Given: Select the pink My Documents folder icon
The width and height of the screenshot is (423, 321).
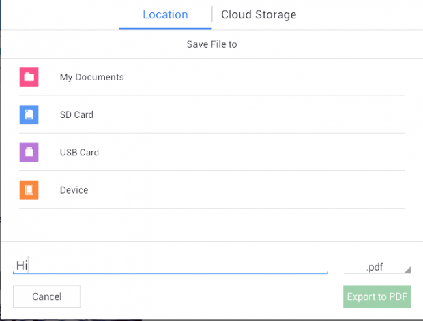Looking at the screenshot, I should click(x=29, y=77).
